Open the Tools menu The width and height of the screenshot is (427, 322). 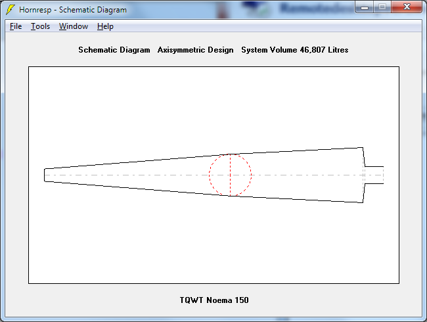[40, 26]
